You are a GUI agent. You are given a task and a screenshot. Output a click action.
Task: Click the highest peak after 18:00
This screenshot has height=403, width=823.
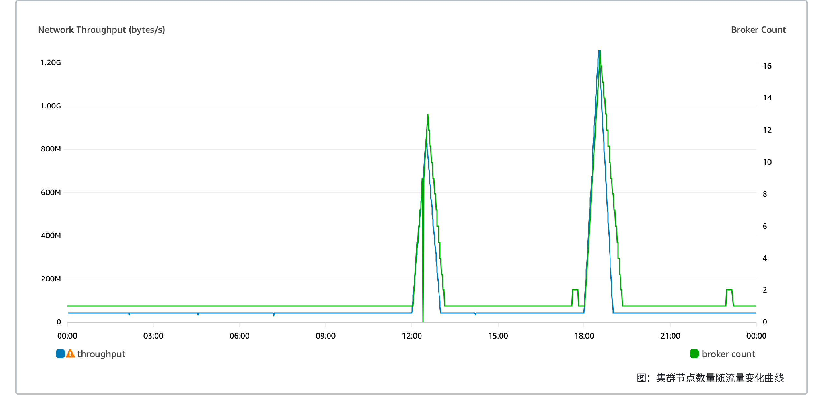click(x=599, y=51)
